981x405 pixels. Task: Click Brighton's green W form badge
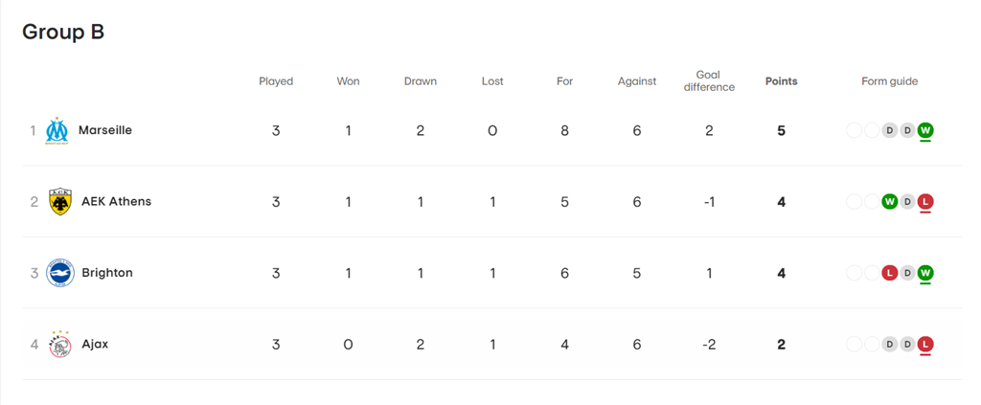925,273
